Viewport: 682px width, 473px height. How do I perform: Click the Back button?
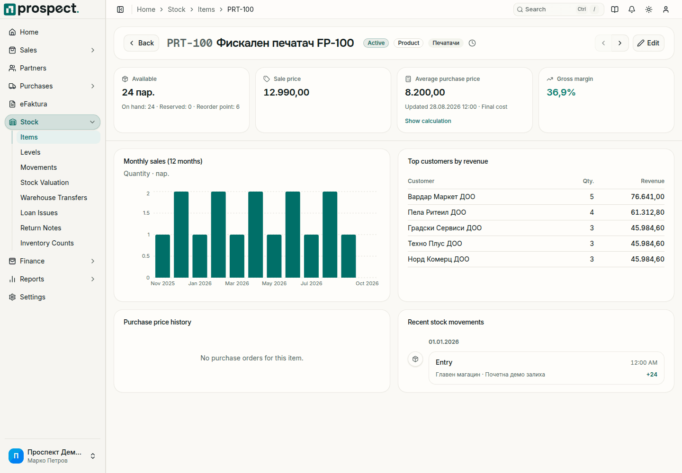tap(141, 43)
